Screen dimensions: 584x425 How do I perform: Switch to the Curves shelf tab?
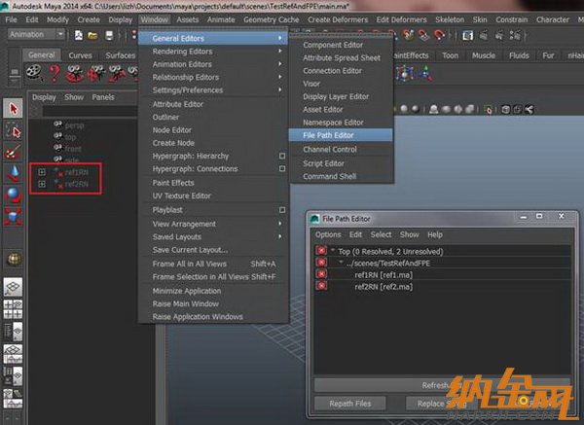pos(80,55)
